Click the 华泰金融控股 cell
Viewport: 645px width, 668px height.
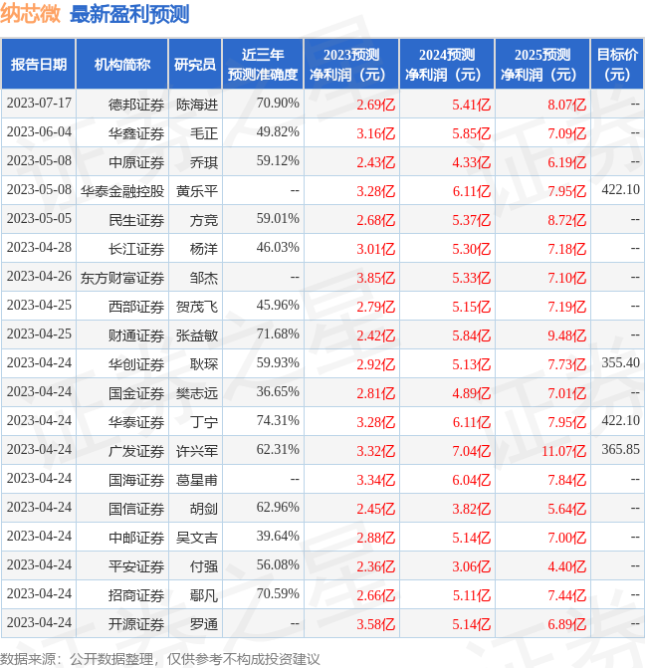tap(122, 191)
